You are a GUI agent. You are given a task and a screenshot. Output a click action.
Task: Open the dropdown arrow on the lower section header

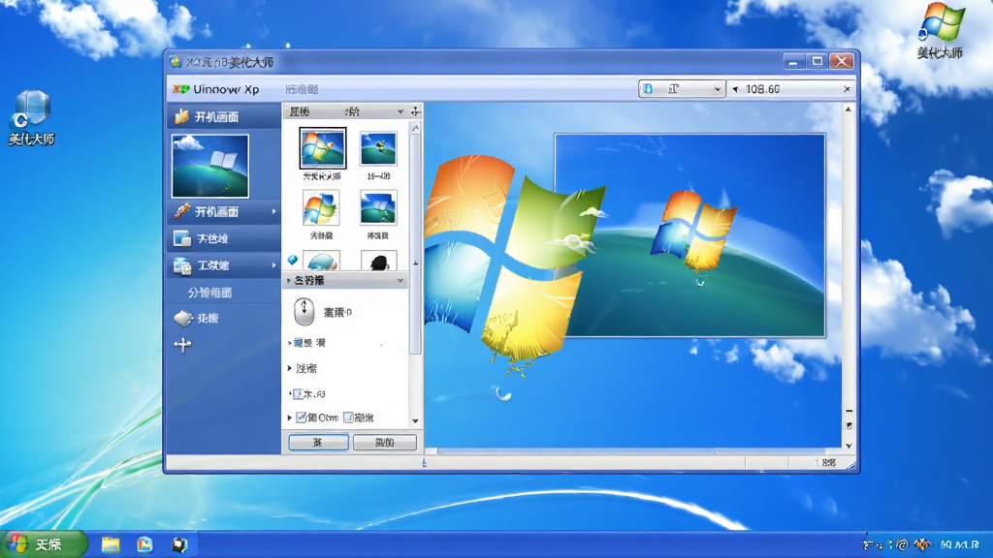[400, 280]
